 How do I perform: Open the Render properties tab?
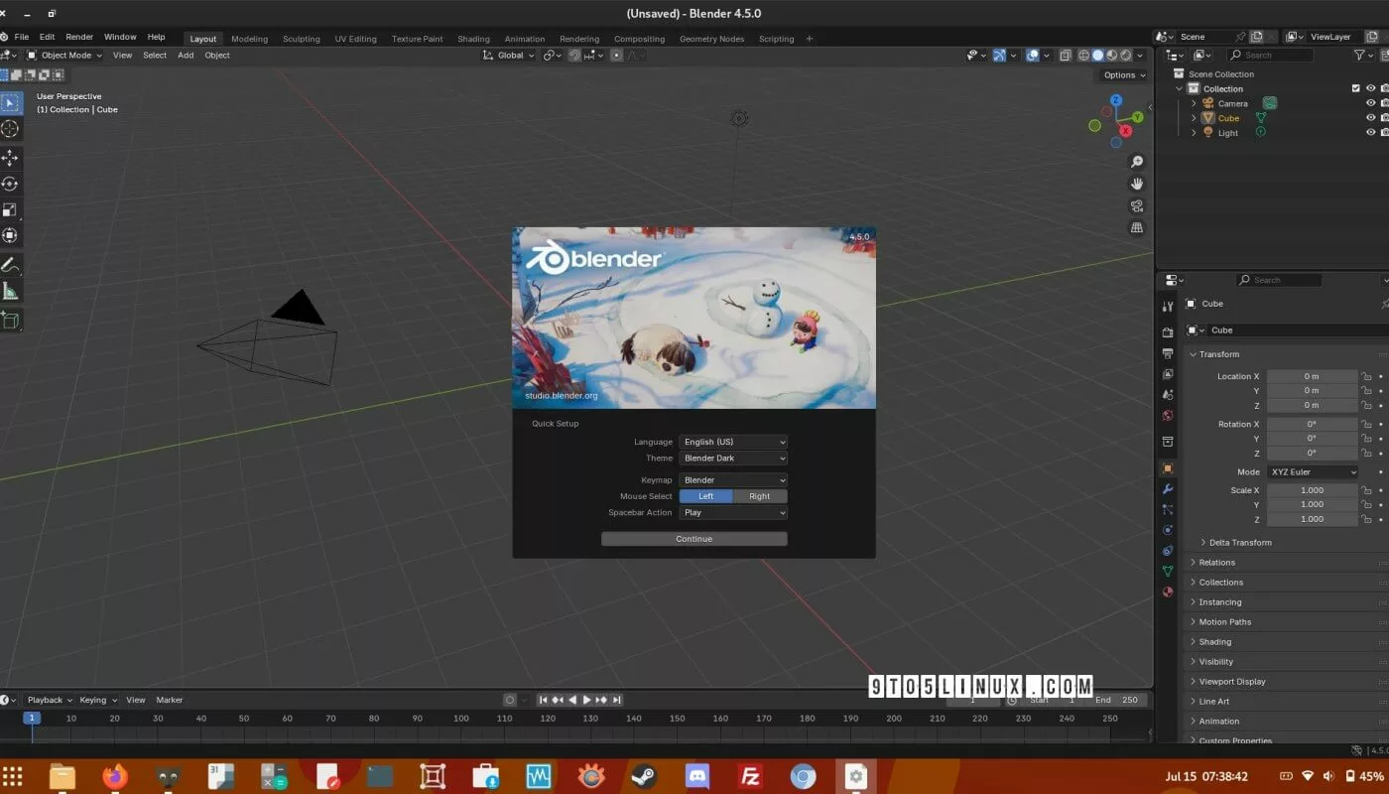pyautogui.click(x=1168, y=331)
